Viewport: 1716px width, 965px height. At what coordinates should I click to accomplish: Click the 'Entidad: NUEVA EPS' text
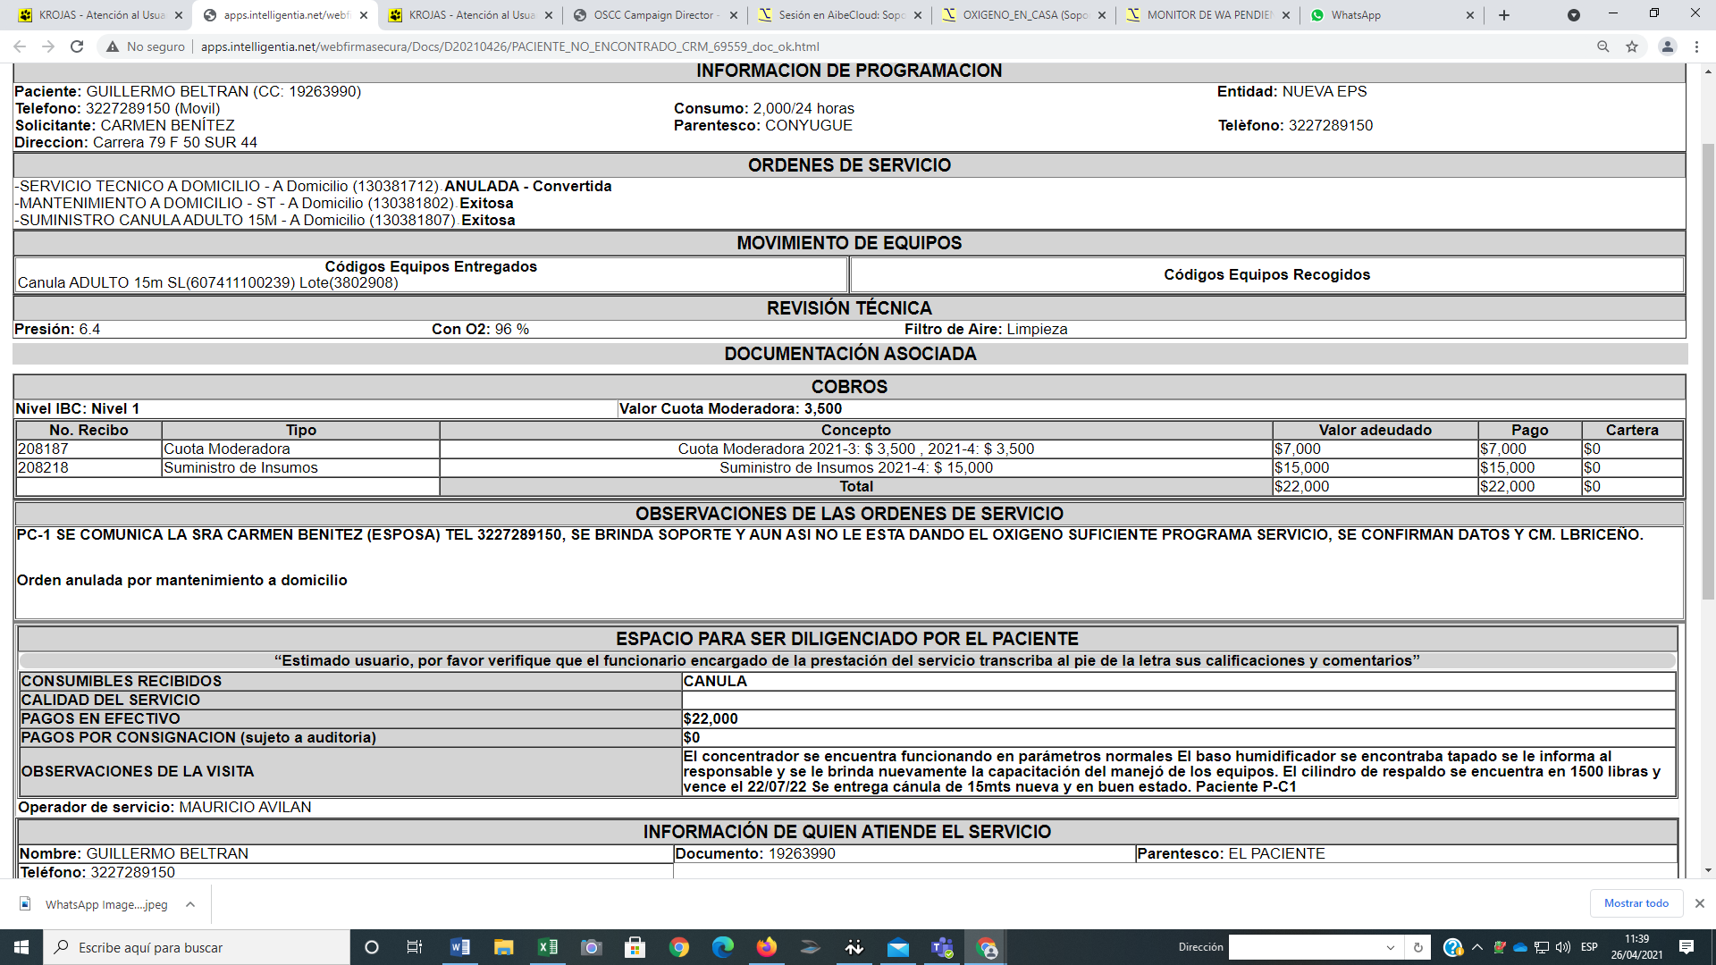point(1291,91)
